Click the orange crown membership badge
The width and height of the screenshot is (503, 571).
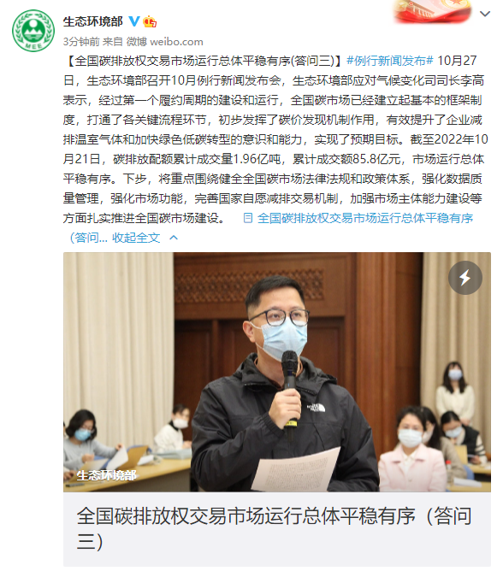point(150,22)
